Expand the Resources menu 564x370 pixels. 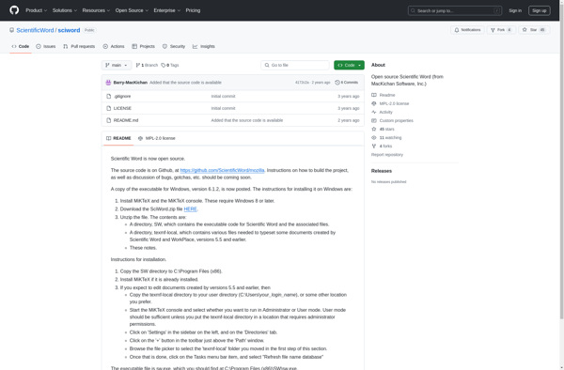click(x=96, y=10)
